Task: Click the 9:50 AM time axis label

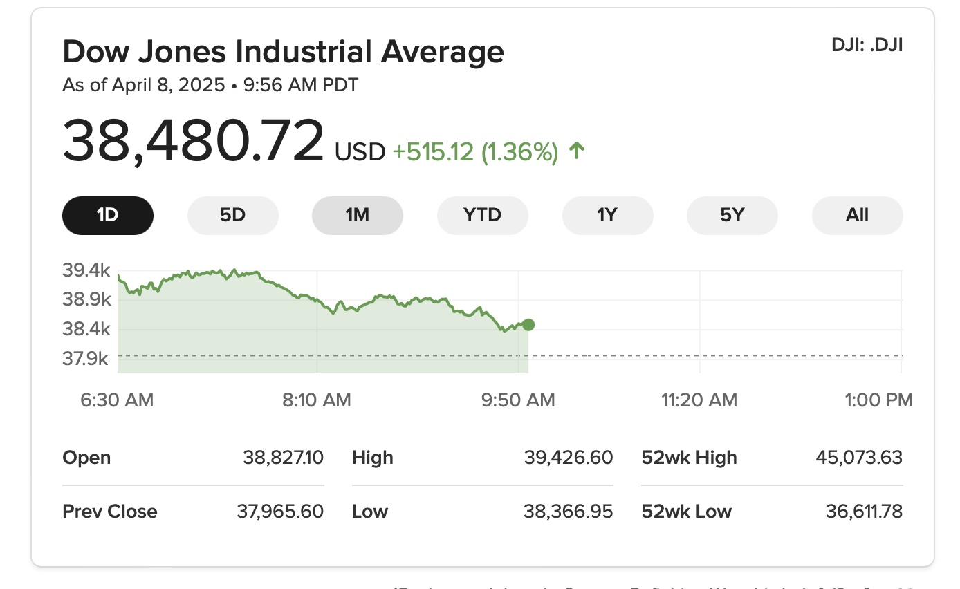Action: tap(518, 400)
